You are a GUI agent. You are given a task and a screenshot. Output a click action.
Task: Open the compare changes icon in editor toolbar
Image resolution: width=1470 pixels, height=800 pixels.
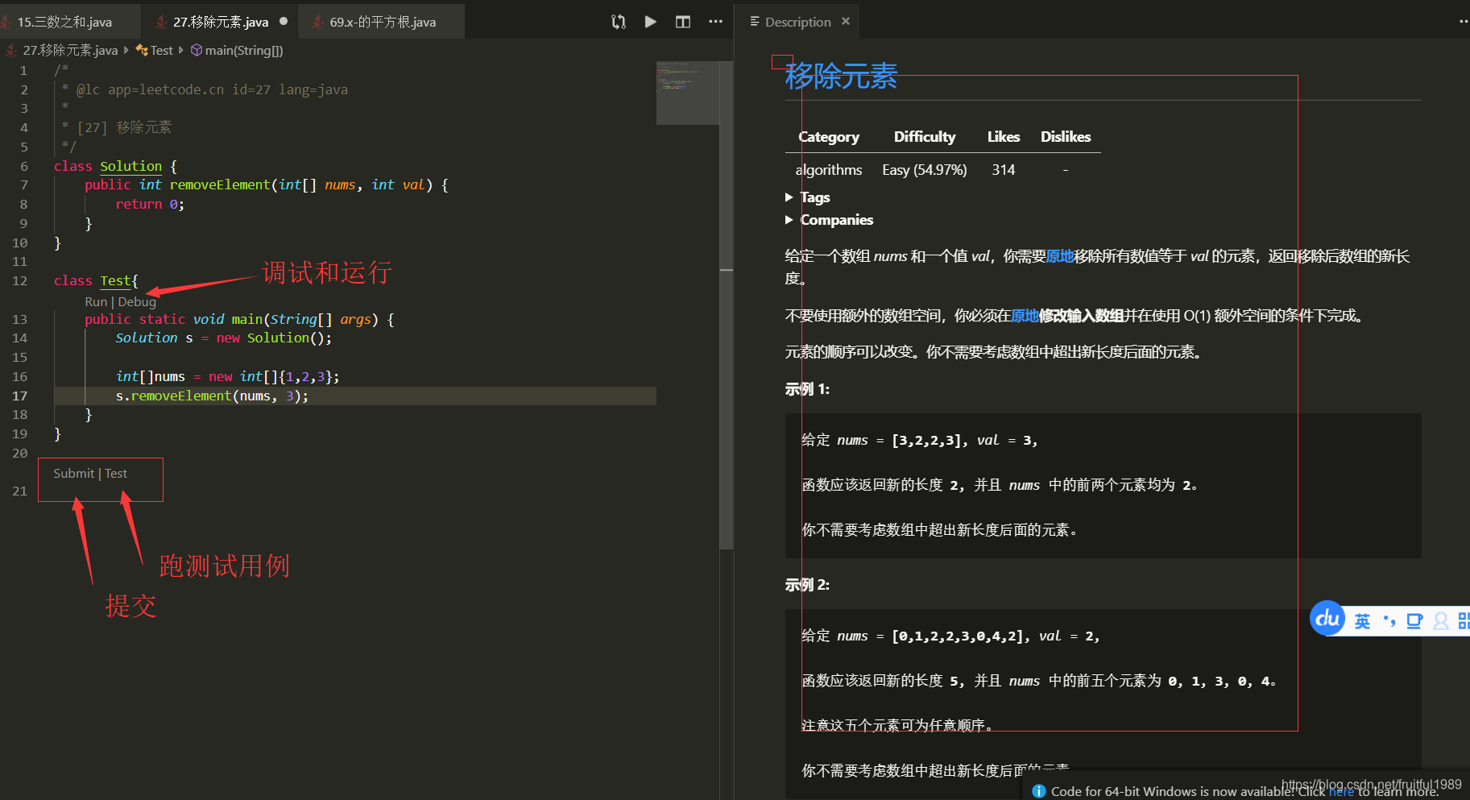click(x=619, y=22)
